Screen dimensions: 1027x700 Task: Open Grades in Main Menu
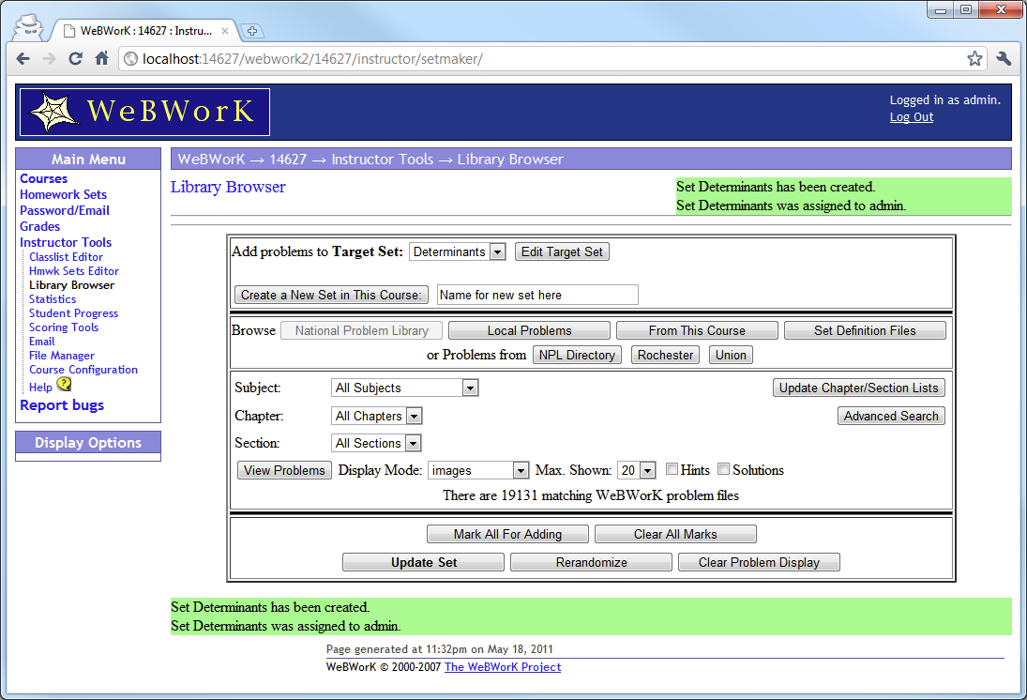click(x=40, y=226)
